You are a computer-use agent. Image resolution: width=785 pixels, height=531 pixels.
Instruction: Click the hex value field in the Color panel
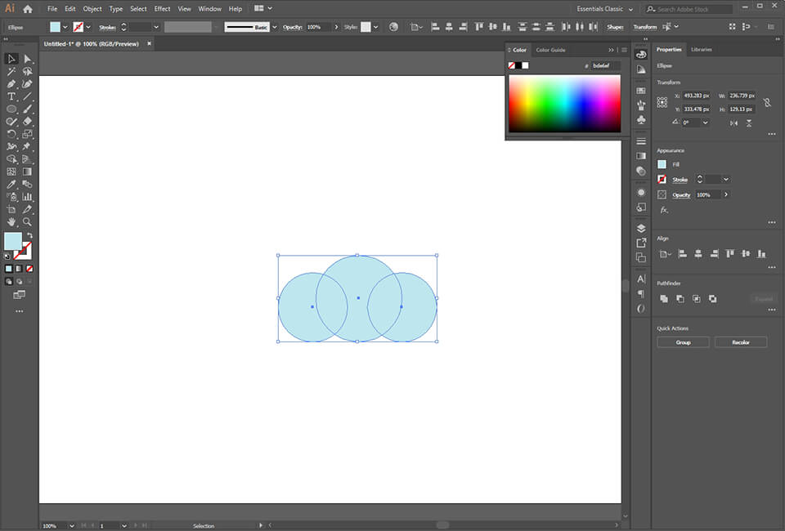599,65
